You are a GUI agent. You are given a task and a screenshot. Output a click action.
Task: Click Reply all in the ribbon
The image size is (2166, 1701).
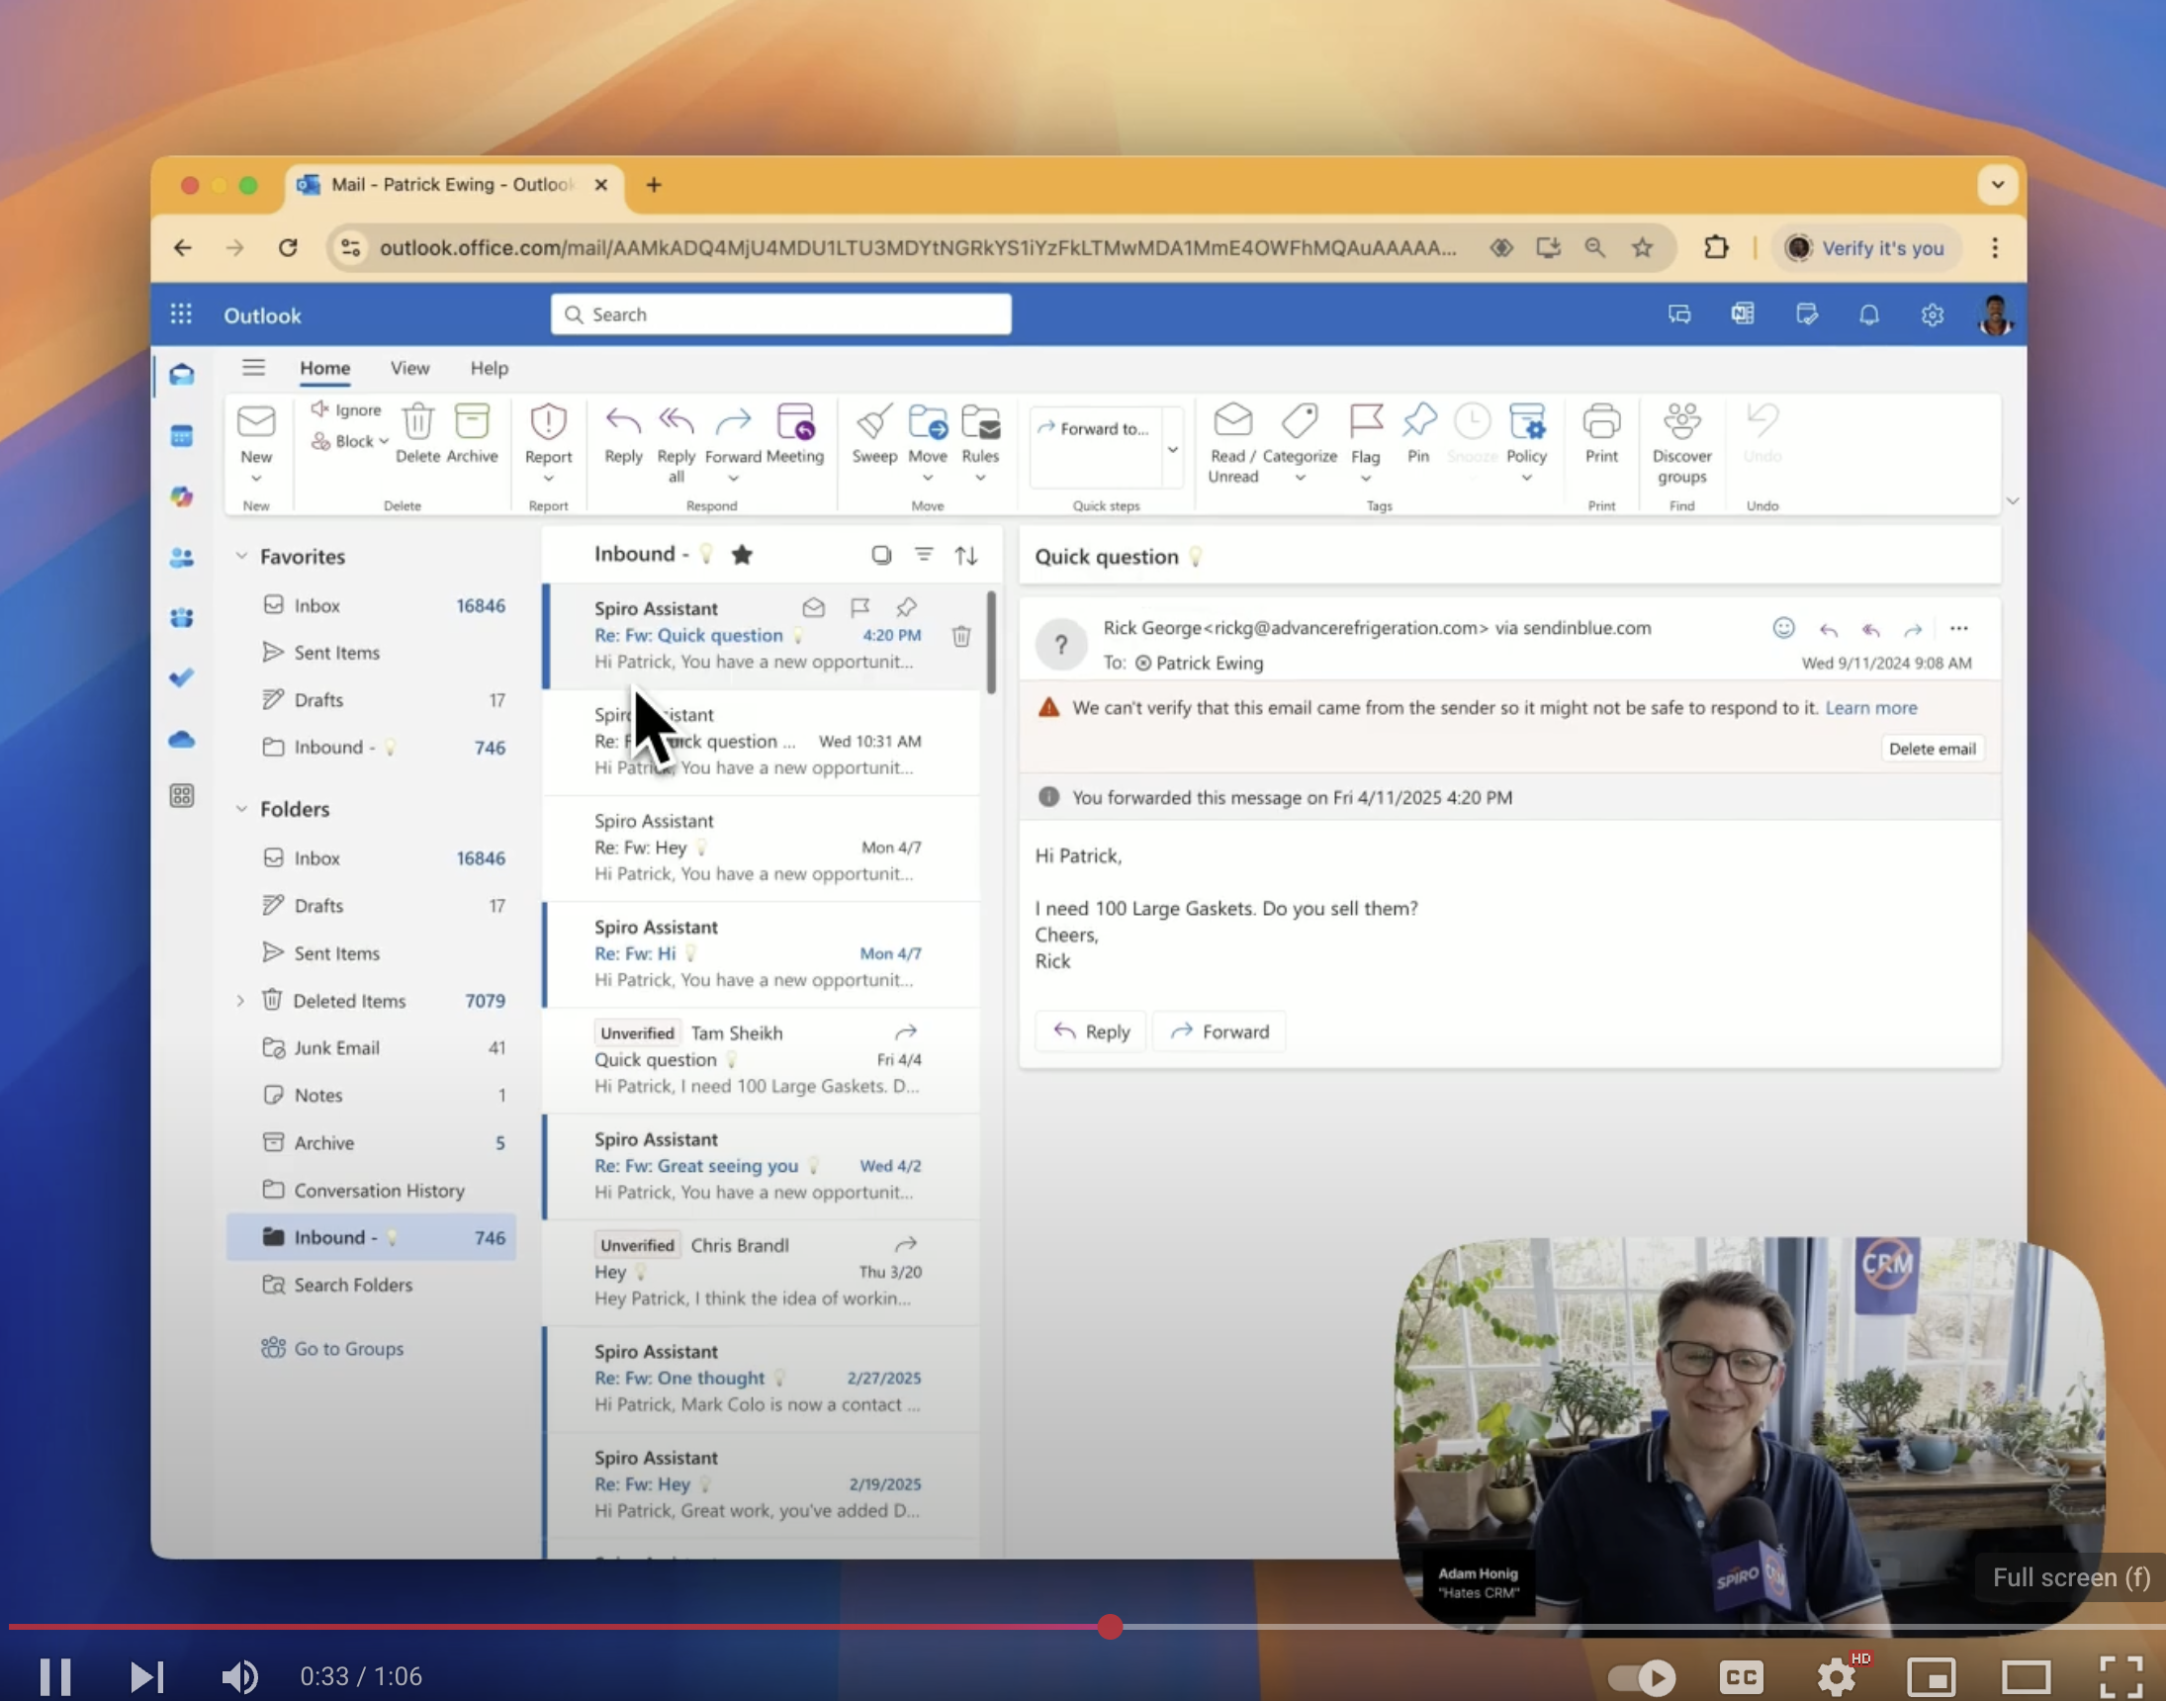(677, 422)
